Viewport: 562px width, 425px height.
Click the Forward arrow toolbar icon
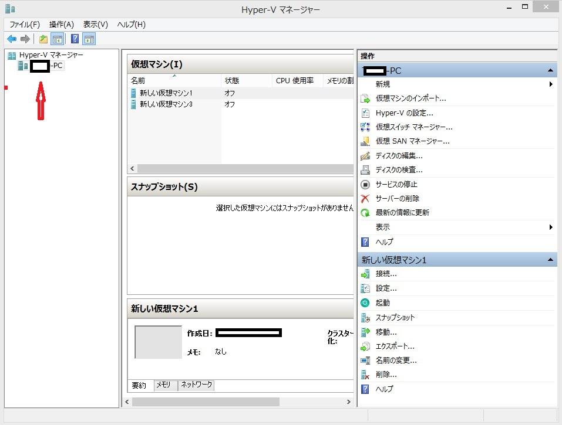[x=25, y=39]
